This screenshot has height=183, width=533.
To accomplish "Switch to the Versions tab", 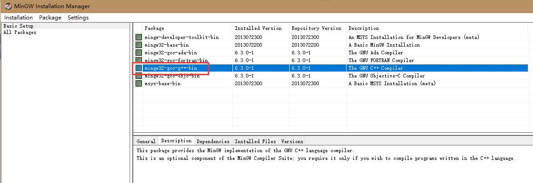I will pyautogui.click(x=292, y=141).
